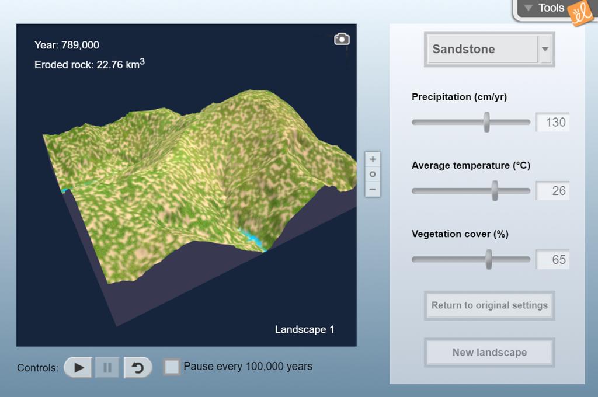Take a snapshot with the camera icon

(342, 39)
